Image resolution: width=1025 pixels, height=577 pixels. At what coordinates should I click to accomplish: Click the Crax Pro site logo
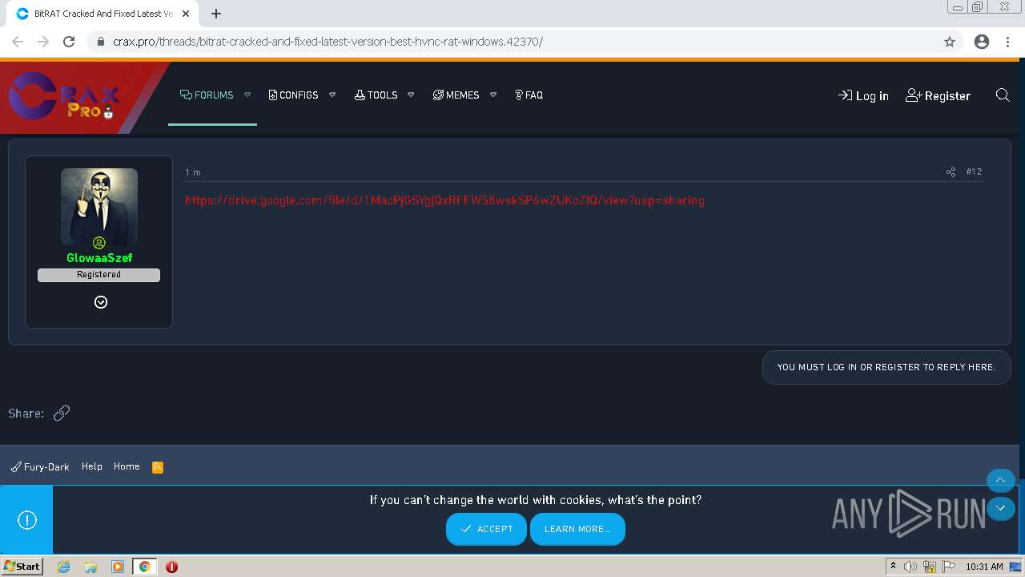point(65,98)
